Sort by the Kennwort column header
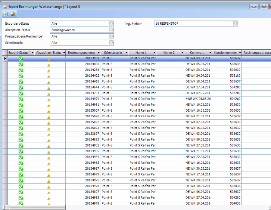The image size is (271, 210). [196, 53]
